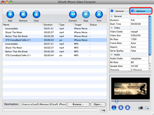Collapse the General settings group

[x=111, y=16]
